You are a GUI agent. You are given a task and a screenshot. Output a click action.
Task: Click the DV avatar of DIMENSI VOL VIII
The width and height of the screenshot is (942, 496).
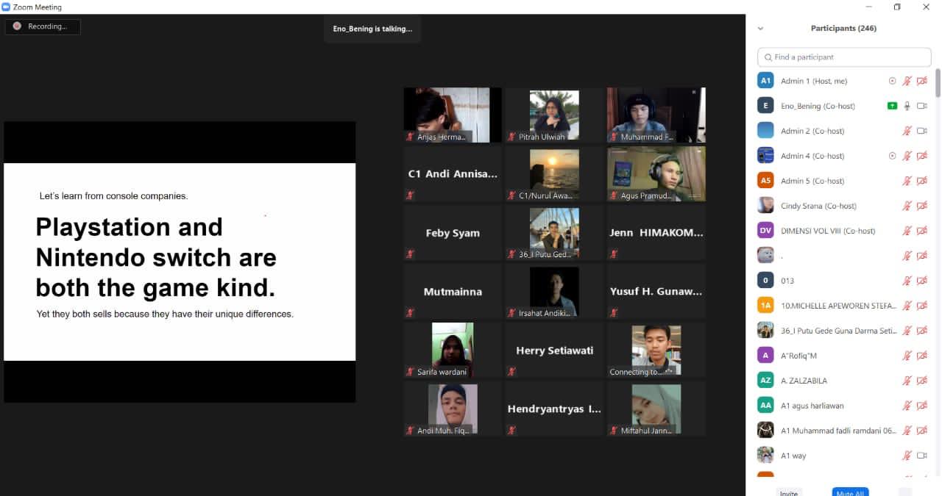point(765,231)
